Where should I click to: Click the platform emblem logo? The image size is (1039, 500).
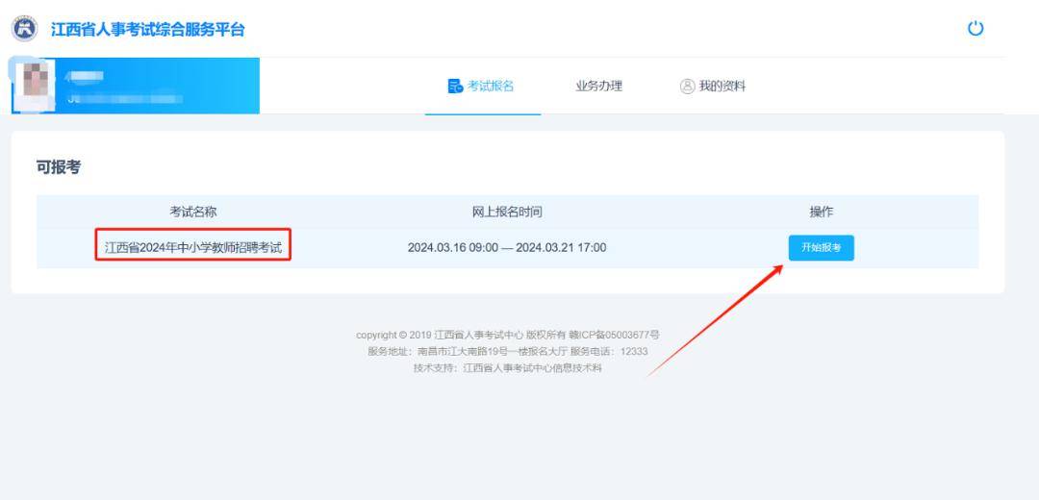[24, 29]
